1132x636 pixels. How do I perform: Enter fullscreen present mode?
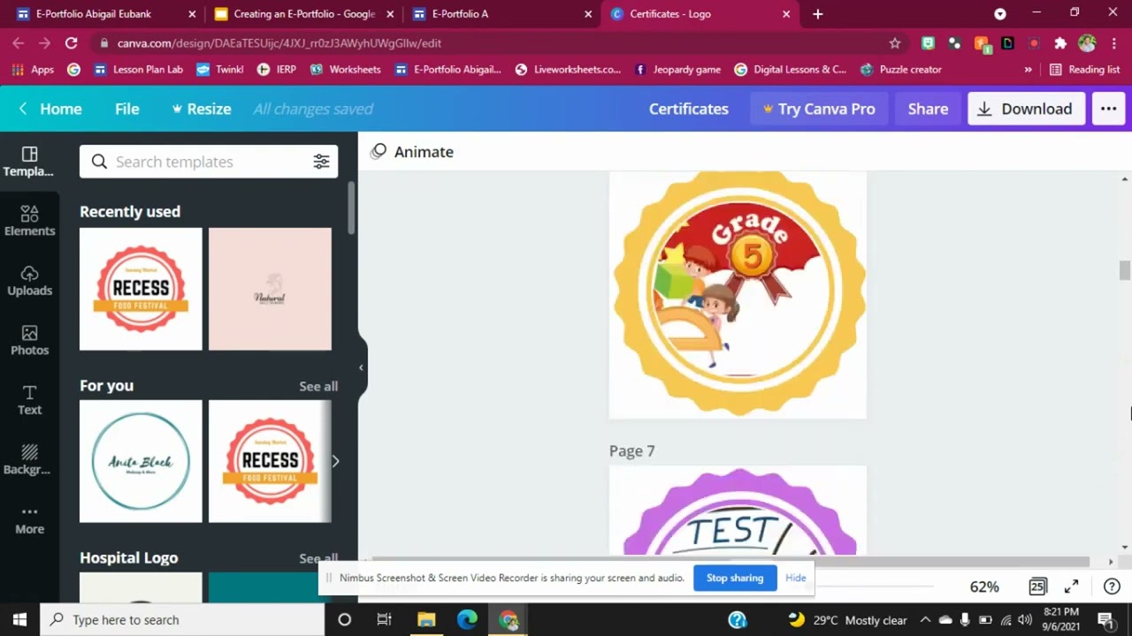[1071, 587]
